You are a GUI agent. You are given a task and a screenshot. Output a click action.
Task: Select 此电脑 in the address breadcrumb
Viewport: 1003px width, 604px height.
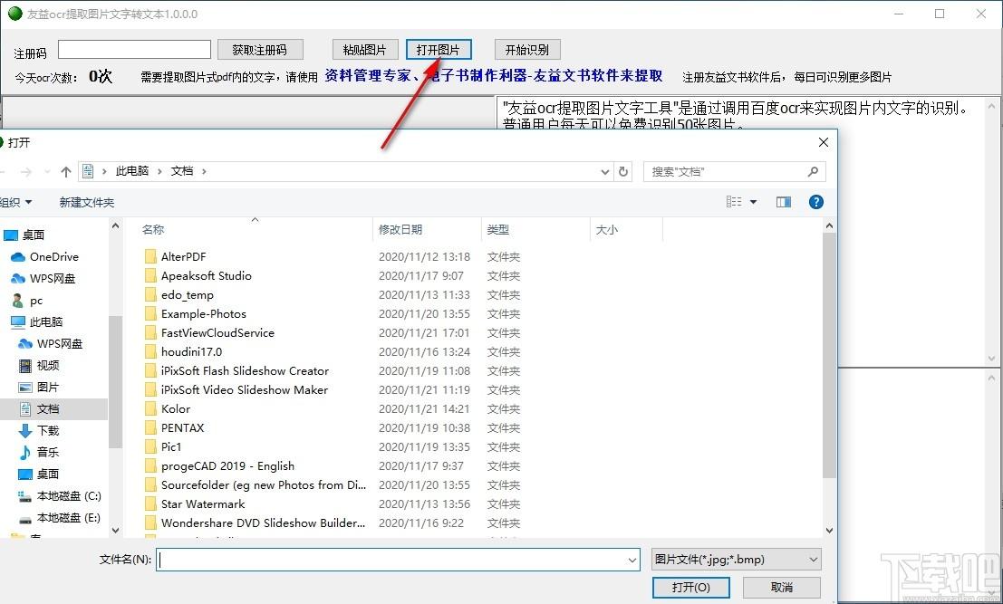tap(131, 171)
